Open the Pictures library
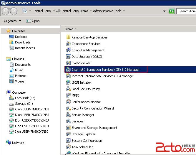The width and height of the screenshot is (196, 155). [x=21, y=76]
